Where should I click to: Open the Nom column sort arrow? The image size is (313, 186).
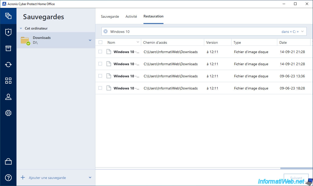(x=138, y=42)
